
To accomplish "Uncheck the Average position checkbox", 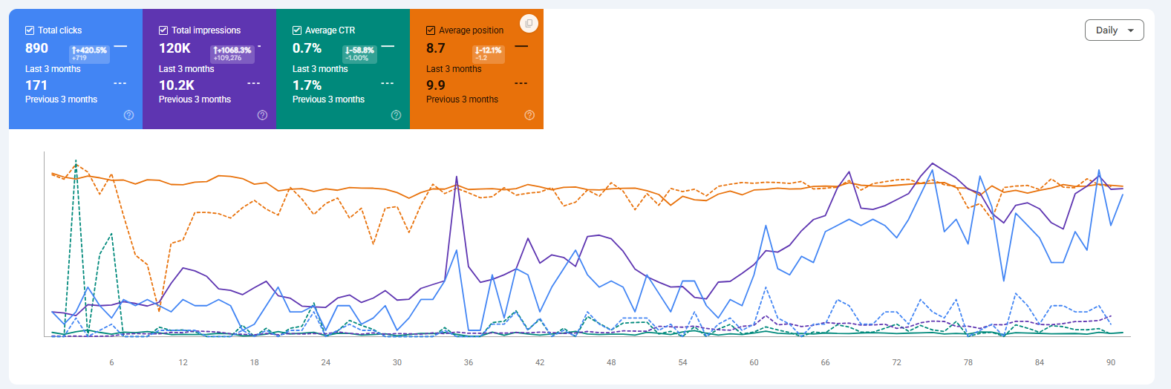I will 431,30.
